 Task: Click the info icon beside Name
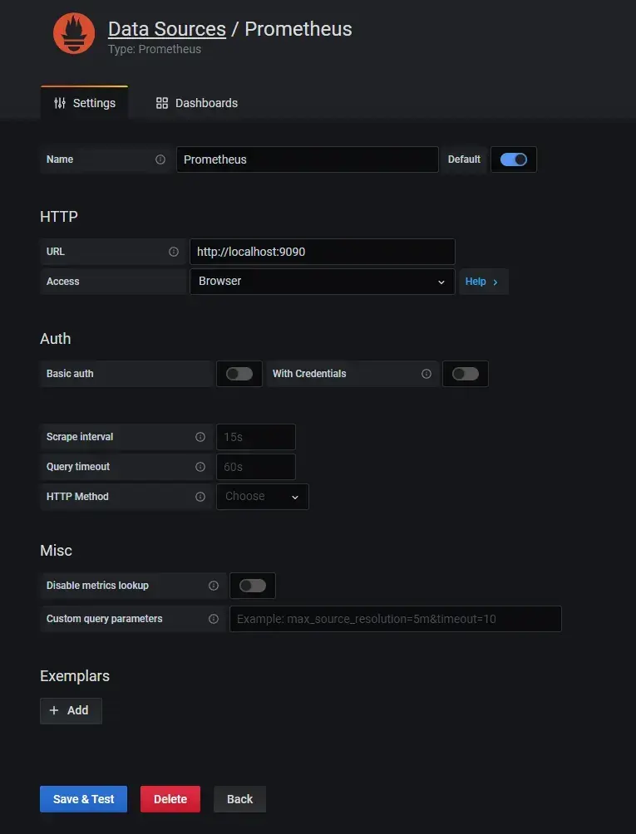(160, 159)
